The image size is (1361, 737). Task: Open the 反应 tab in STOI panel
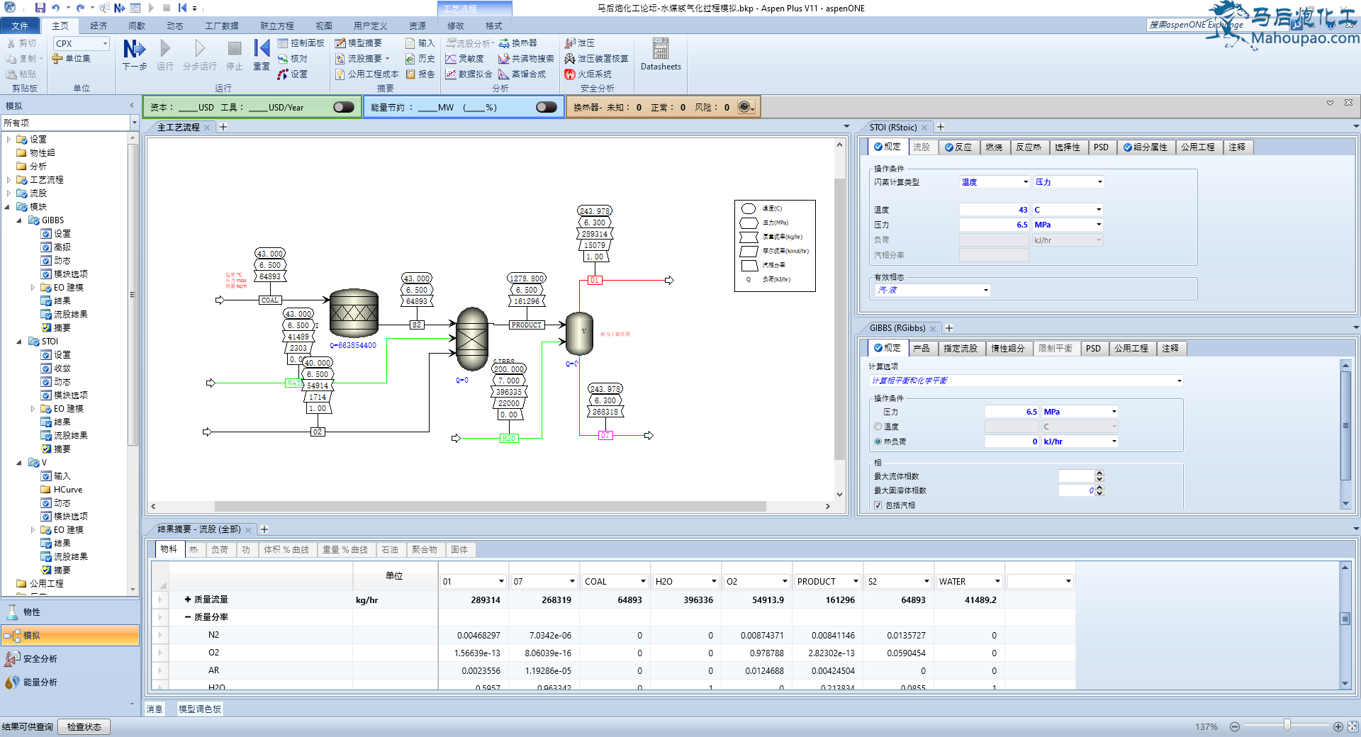pos(959,147)
